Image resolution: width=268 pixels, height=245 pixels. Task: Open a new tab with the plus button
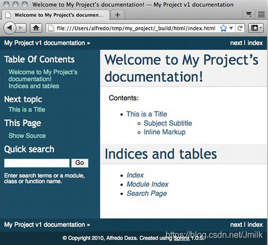click(x=117, y=15)
